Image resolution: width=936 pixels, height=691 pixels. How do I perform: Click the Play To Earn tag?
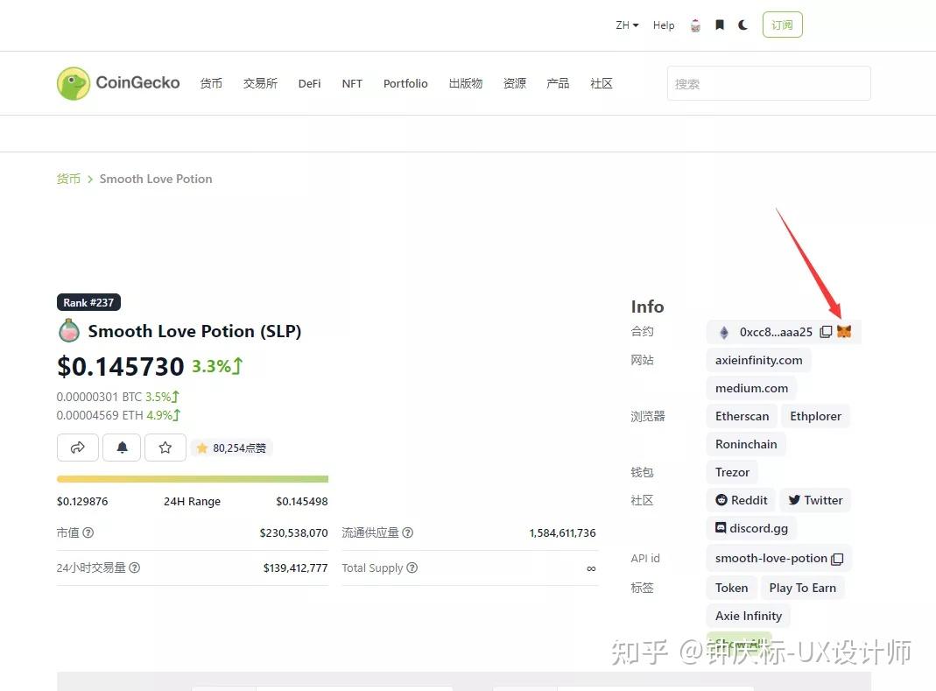pyautogui.click(x=802, y=589)
